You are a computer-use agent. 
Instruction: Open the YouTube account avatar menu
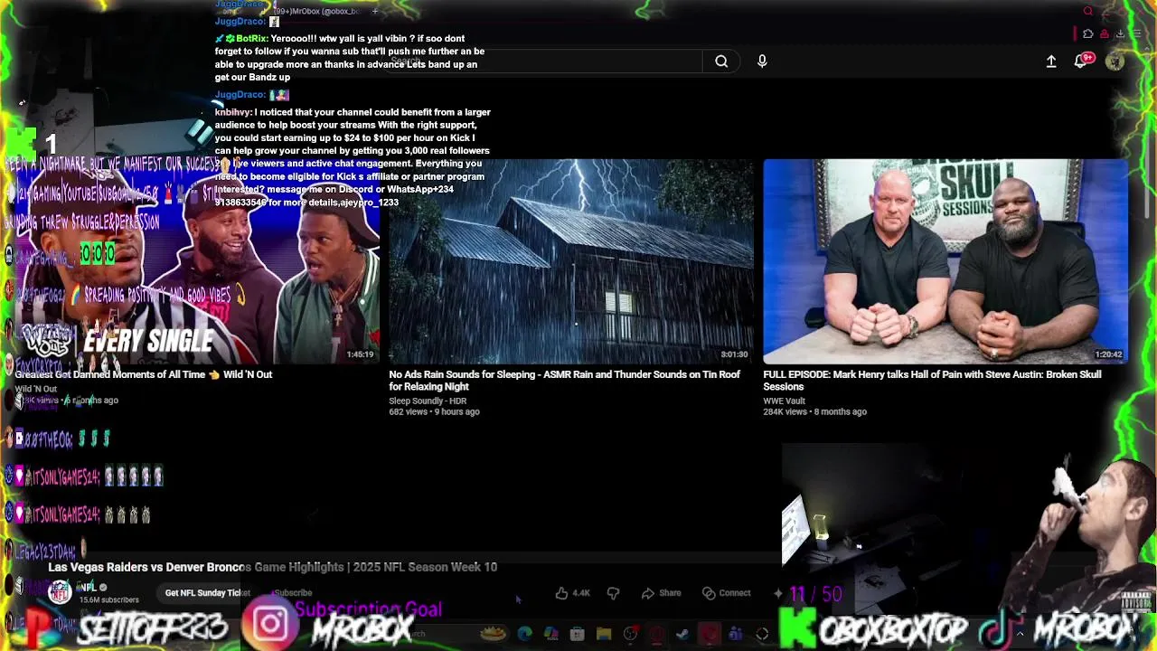(x=1115, y=61)
